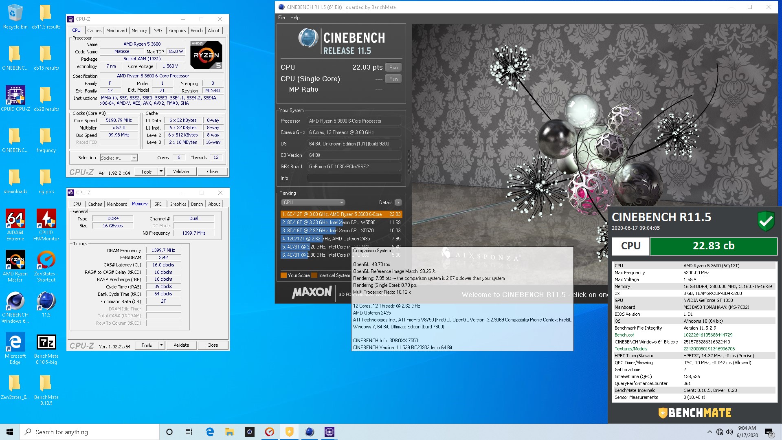Screen dimensions: 782x440
Task: Select ranking row AMD Opteron 2435
Action: tap(341, 239)
